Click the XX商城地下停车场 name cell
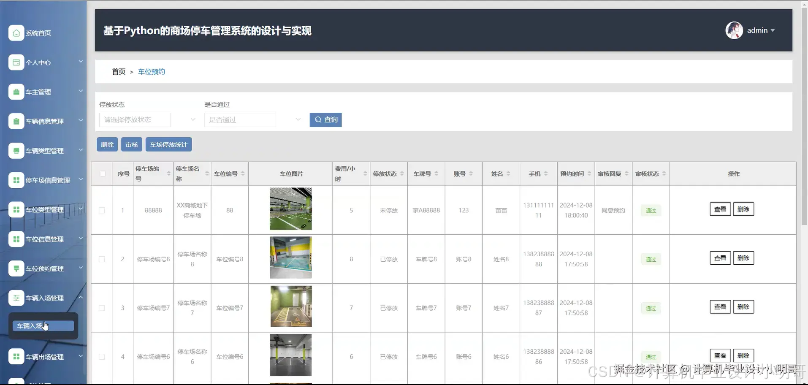The width and height of the screenshot is (808, 385). (x=192, y=210)
